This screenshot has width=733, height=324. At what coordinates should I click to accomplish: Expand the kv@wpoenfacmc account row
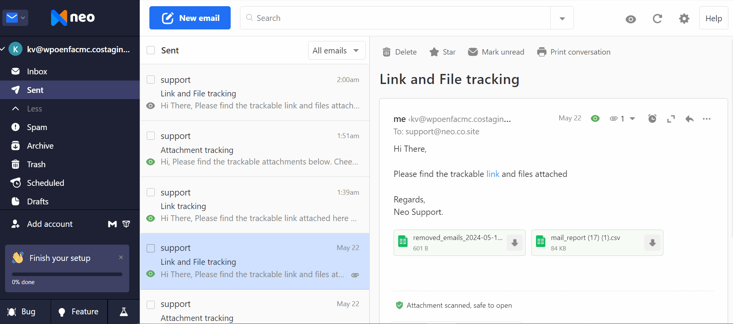[x=70, y=49]
